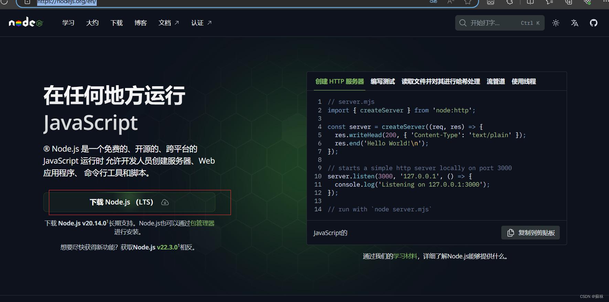Click the read aloud icon in address bar
Image resolution: width=609 pixels, height=302 pixels.
tap(451, 2)
